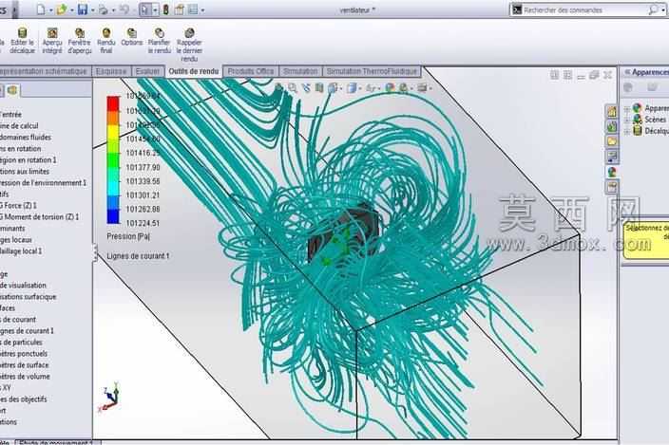Viewport: 669px width, 445px height.
Task: Select Région en rotation 1 tree item
Action: (29, 160)
